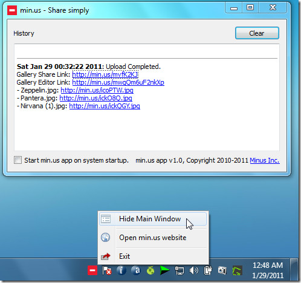
Task: Open the network connection tray icon
Action: pyautogui.click(x=179, y=270)
